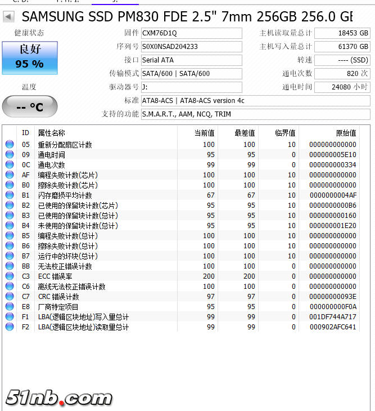The image size is (375, 411).
Task: Select host reads total 18453 GB field
Action: (x=342, y=33)
